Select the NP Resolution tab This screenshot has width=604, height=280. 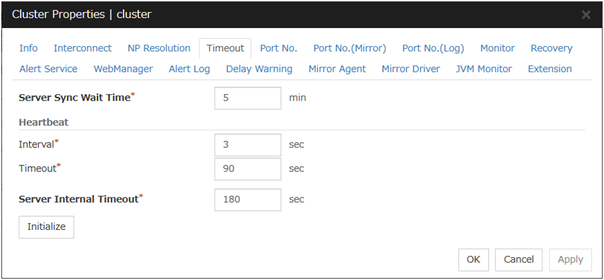point(159,48)
